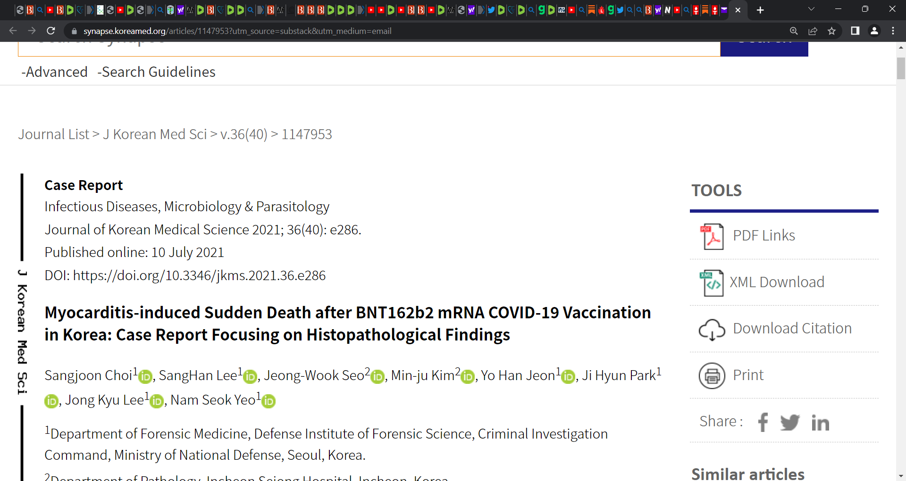The height and width of the screenshot is (481, 906).
Task: Open Min-ju Kim's ORCID iD icon
Action: tap(468, 377)
